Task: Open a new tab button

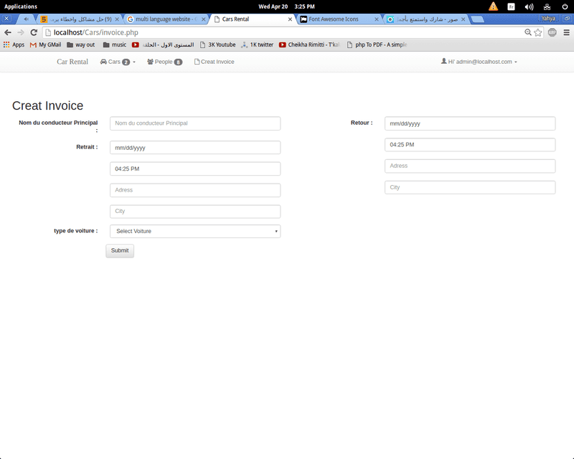Action: tap(477, 19)
